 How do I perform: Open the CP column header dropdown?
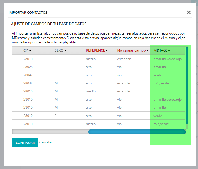pos(27,50)
